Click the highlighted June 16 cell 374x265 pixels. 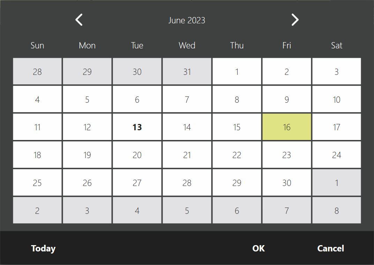point(286,127)
